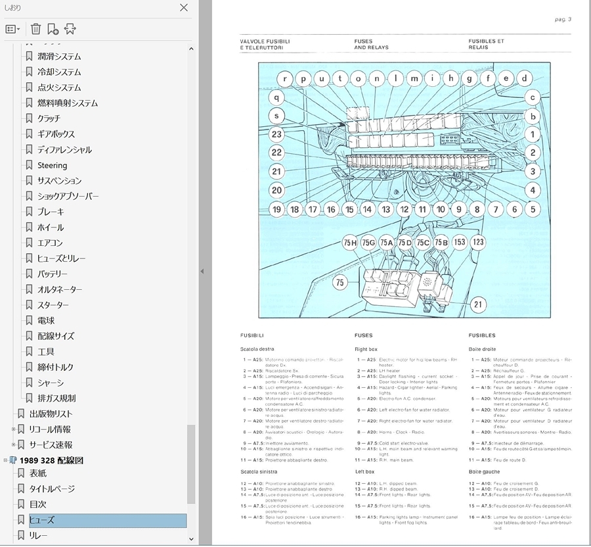Click the bookmark panel scroll down arrow
The height and width of the screenshot is (547, 591).
191,538
